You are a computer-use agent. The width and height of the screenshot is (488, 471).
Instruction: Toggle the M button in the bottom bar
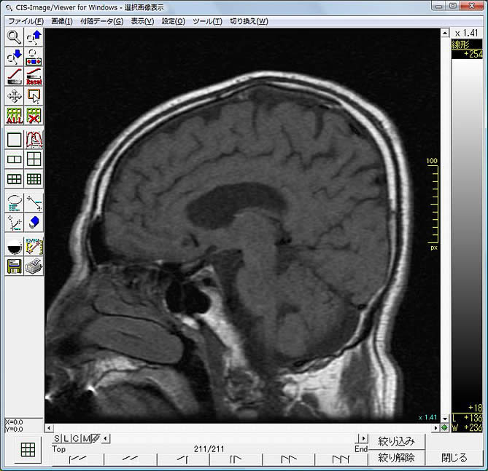tap(85, 439)
